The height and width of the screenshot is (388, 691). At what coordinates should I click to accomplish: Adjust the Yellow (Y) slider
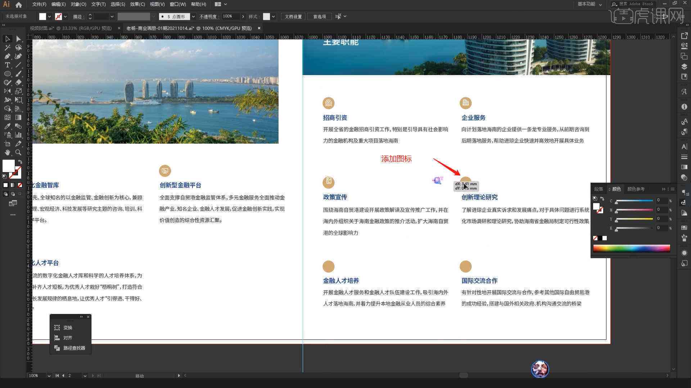[x=634, y=219]
